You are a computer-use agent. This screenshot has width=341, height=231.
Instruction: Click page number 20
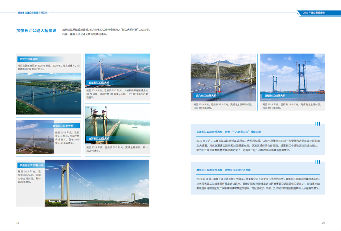point(323,223)
